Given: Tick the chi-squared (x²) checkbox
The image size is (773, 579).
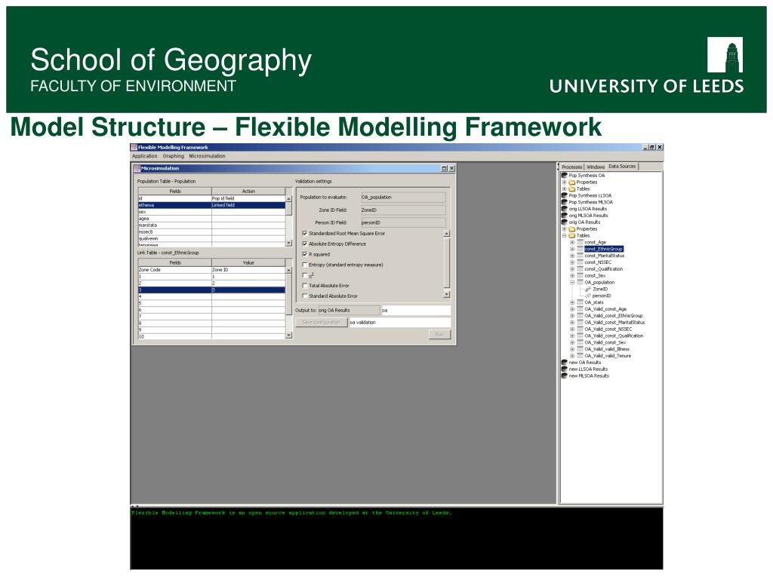Looking at the screenshot, I should pos(305,275).
